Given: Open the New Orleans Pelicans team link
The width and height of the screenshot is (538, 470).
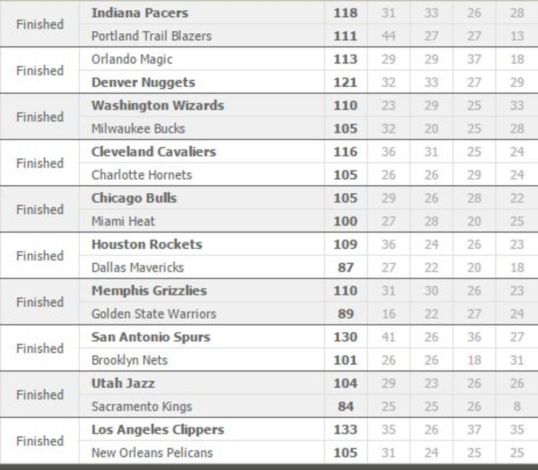Looking at the screenshot, I should pyautogui.click(x=152, y=453).
